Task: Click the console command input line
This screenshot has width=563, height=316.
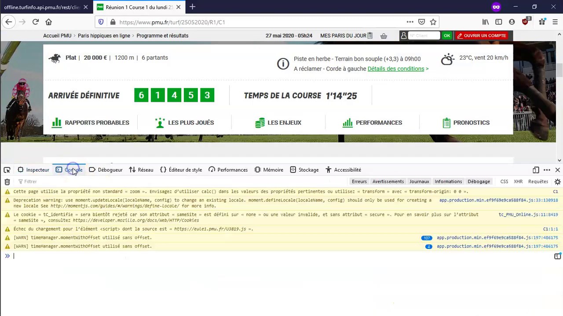Action: [x=281, y=256]
